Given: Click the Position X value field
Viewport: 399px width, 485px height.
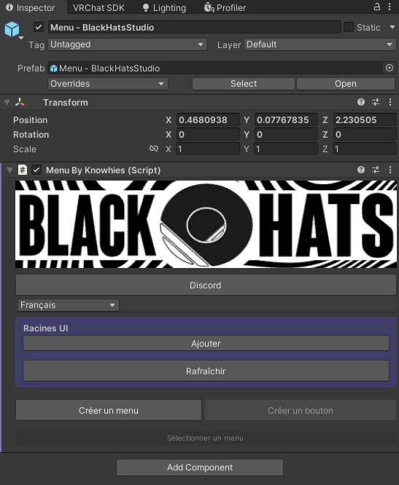Looking at the screenshot, I should click(x=208, y=119).
